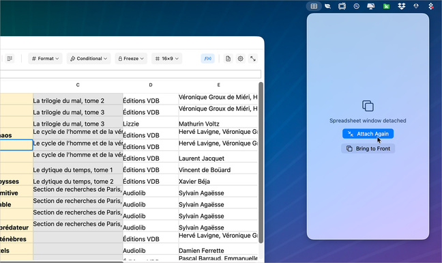
Task: Click the spreadsheet vertical scrollbar
Action: [x=261, y=163]
